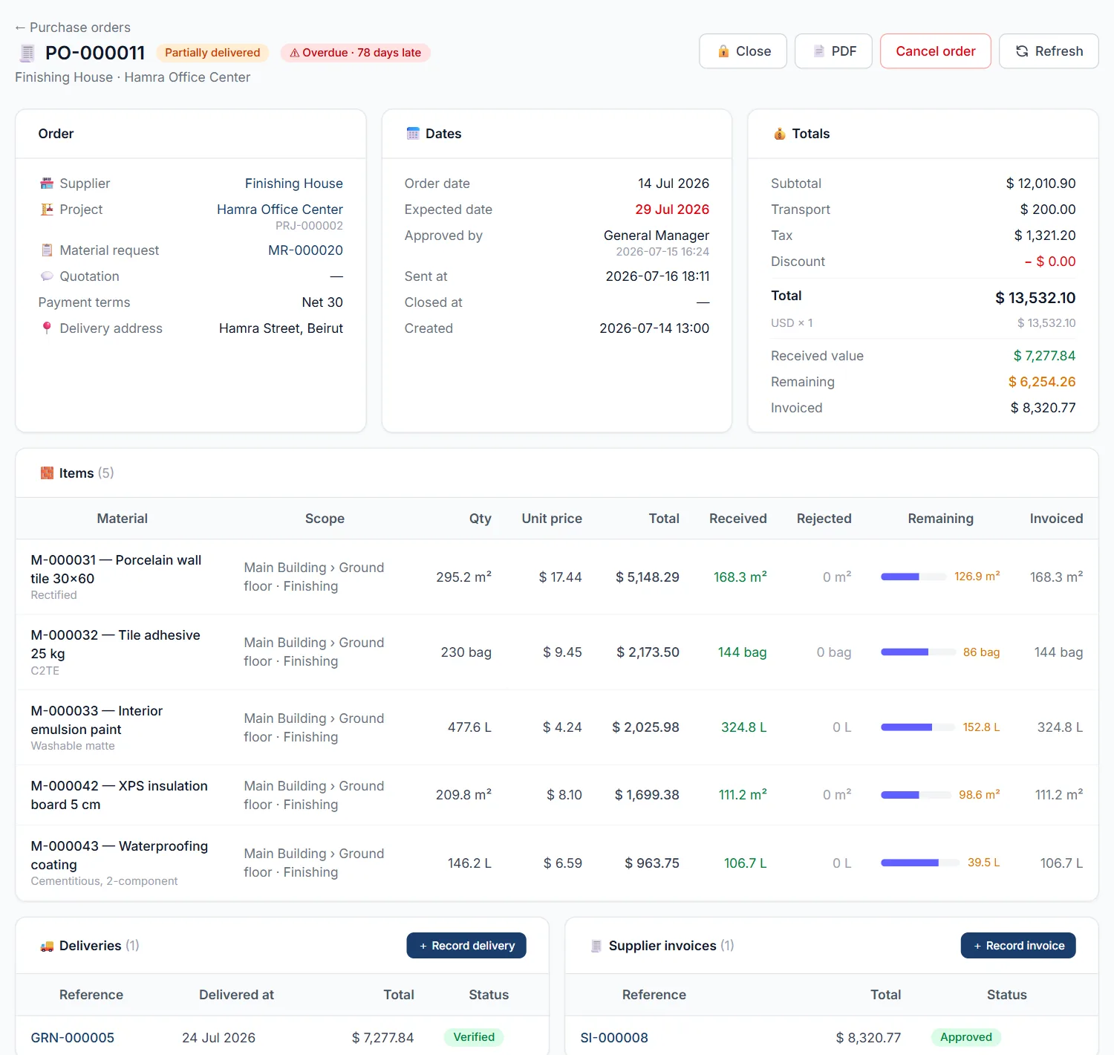
Task: Click the Tile adhesive remaining progress bar
Action: [918, 652]
